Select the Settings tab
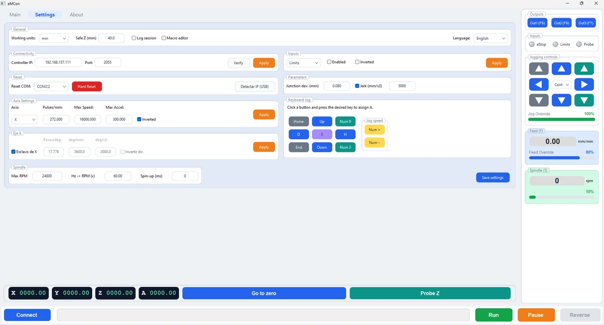 (x=45, y=15)
